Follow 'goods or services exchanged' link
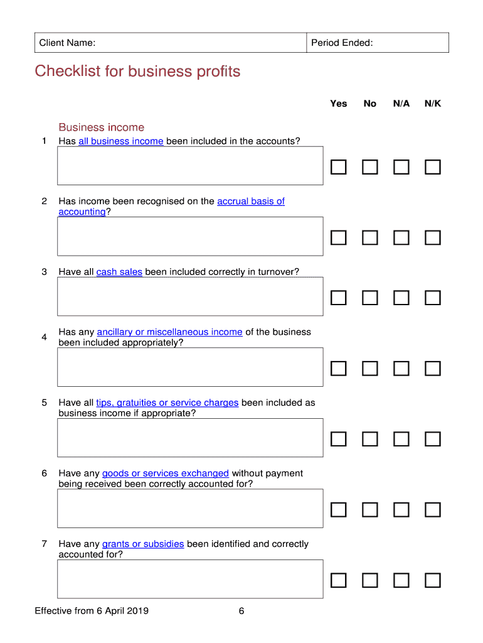Screen dimensions: 483x643 tap(165, 473)
